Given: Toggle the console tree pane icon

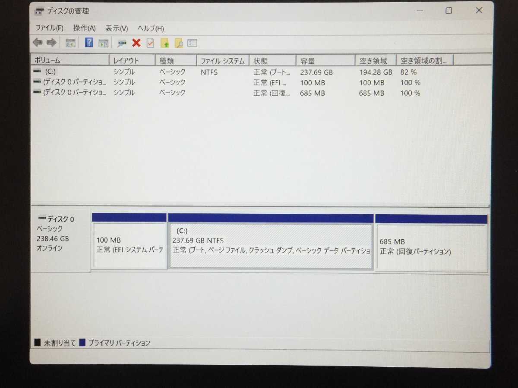Looking at the screenshot, I should pyautogui.click(x=70, y=43).
